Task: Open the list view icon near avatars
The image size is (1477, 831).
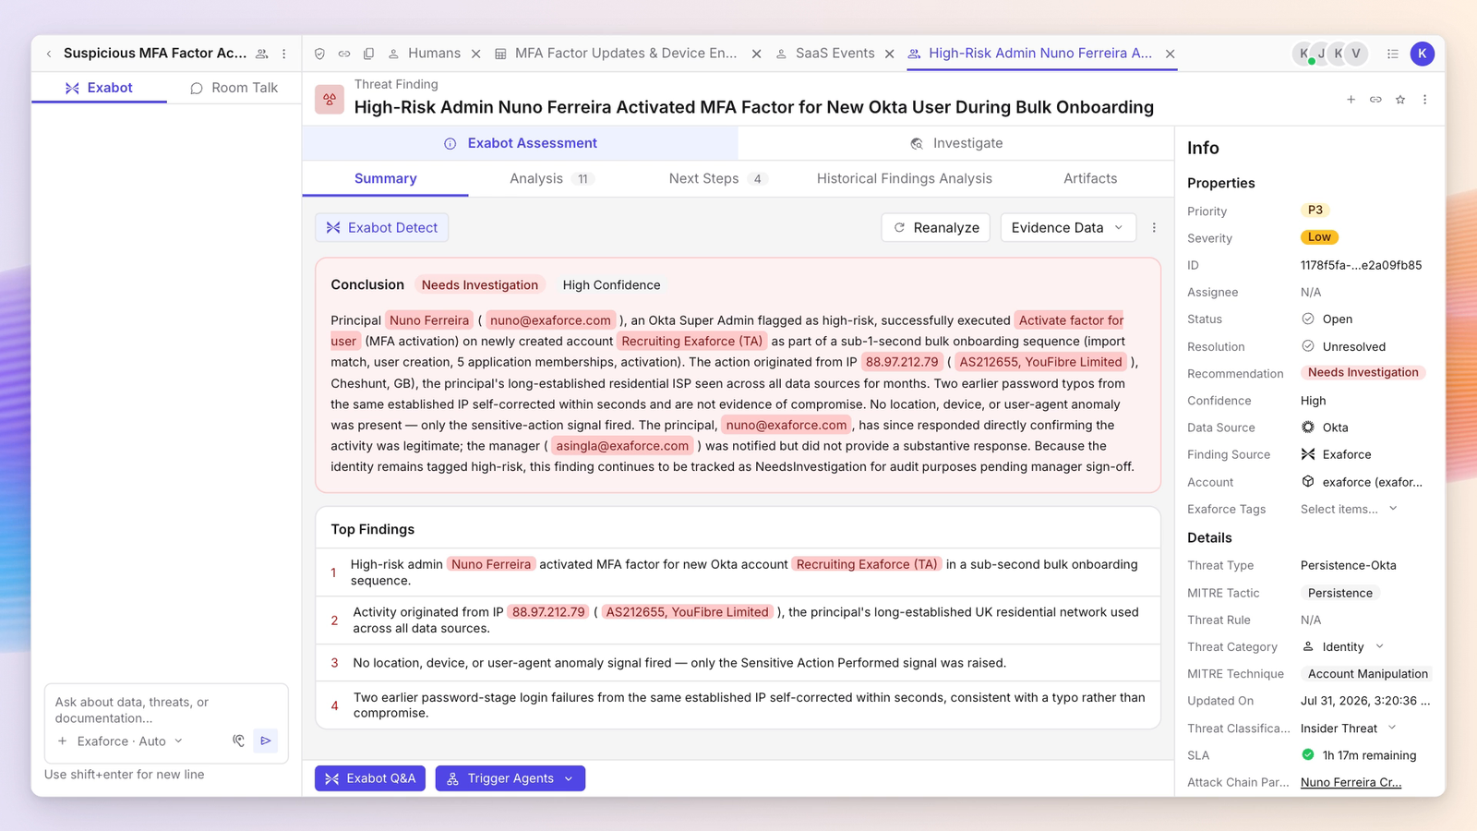Action: click(1393, 54)
